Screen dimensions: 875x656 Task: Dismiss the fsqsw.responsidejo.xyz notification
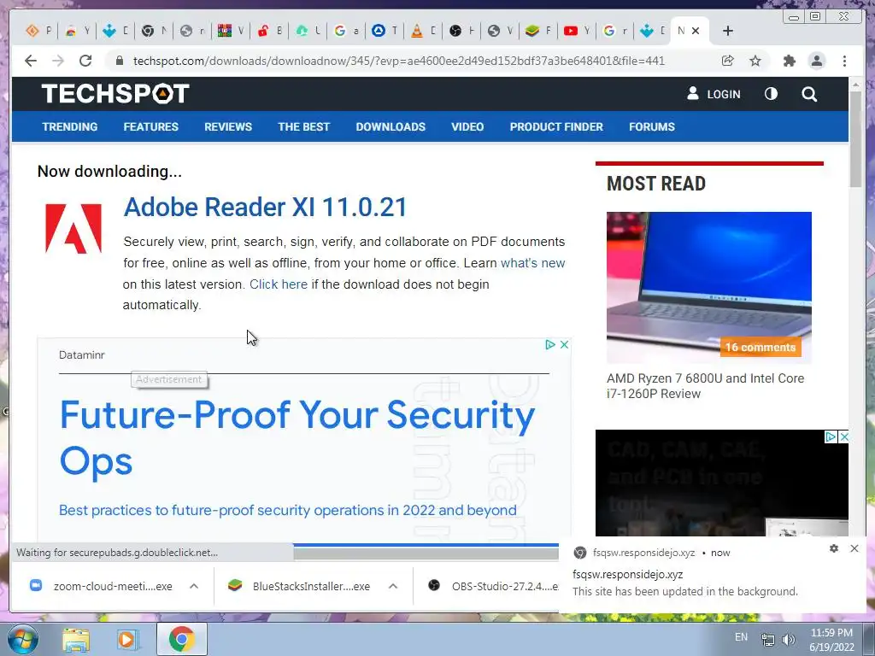[x=854, y=548]
